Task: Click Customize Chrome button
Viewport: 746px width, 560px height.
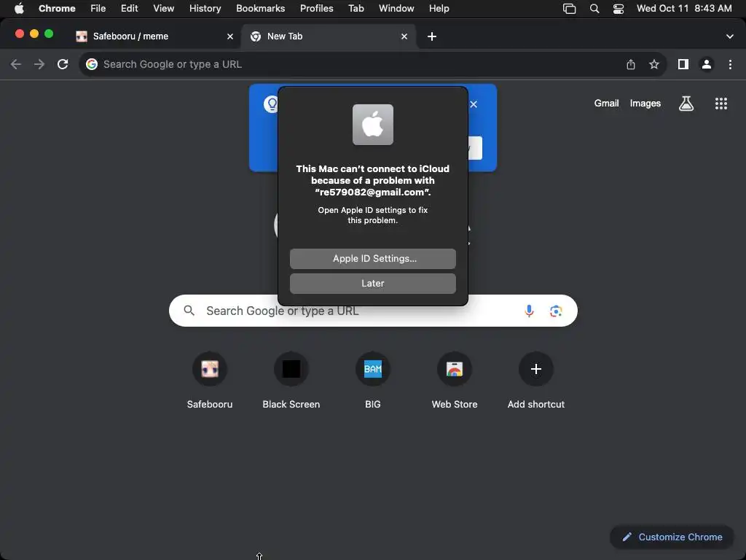Action: [672, 537]
